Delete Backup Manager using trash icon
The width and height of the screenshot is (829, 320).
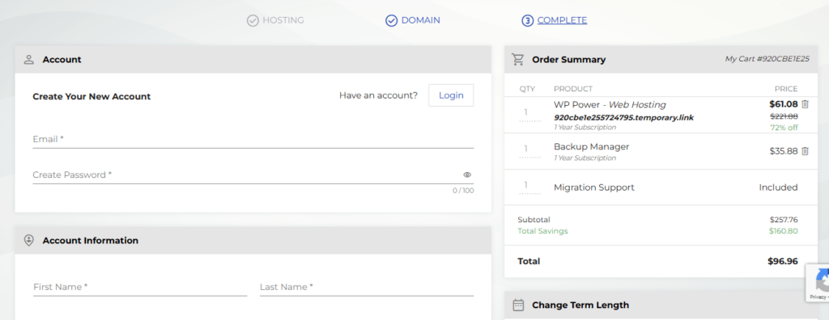pos(806,151)
